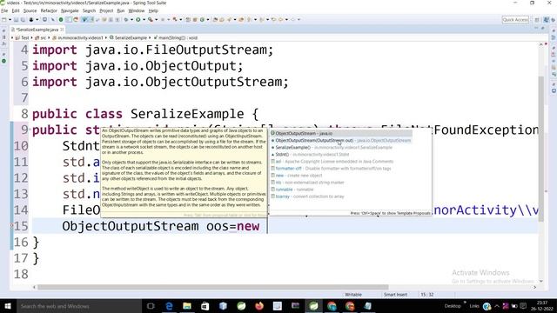
Task: Select the SeralizeExample class breadcrumb
Action: click(x=128, y=37)
